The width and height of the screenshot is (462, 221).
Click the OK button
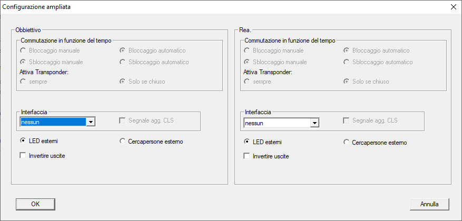[x=35, y=204]
